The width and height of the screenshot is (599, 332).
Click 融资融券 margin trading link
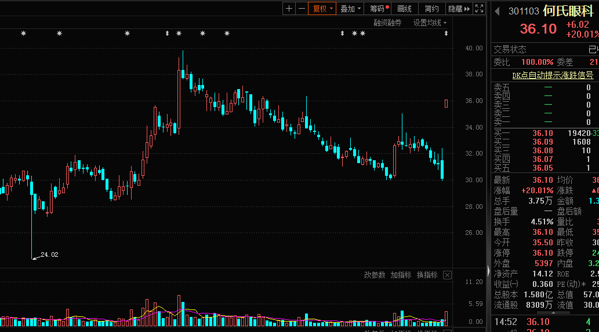point(387,23)
